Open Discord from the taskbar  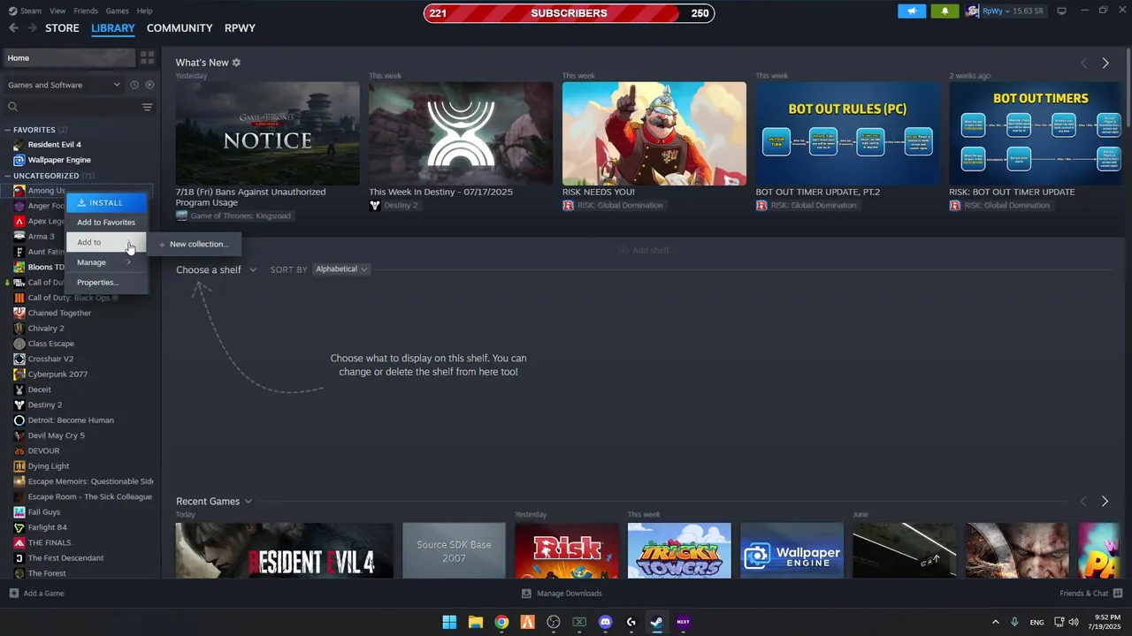pos(605,622)
